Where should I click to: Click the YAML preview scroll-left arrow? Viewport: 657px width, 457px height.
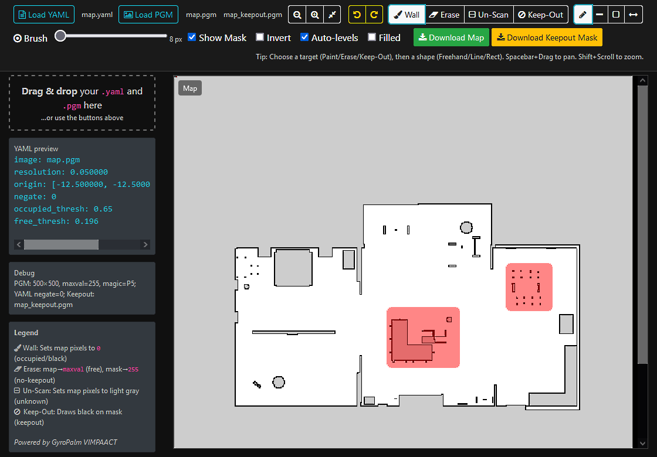[x=18, y=244]
